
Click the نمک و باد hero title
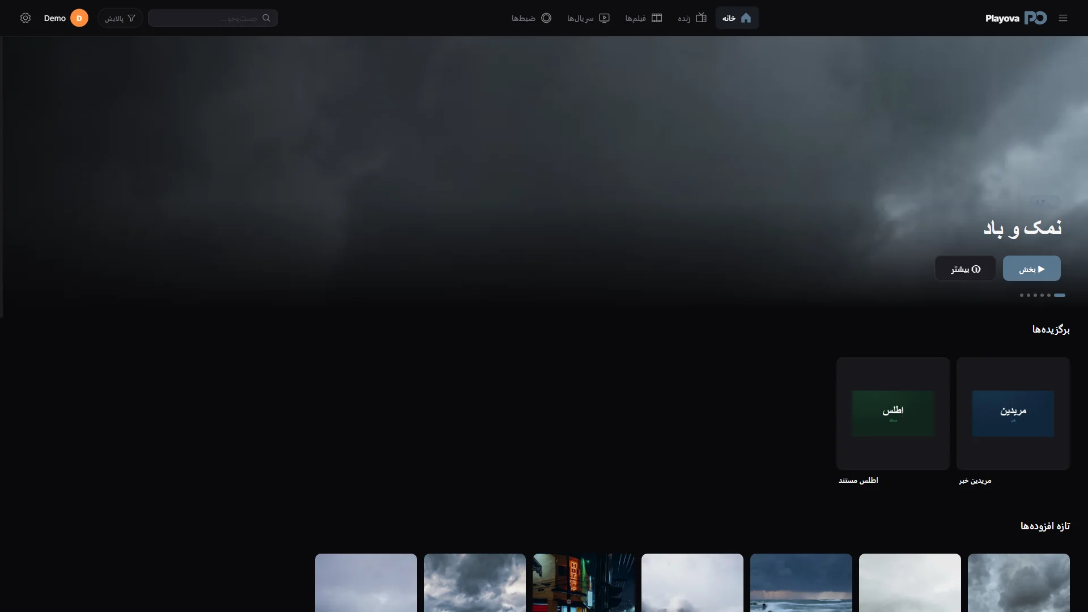tap(1022, 228)
